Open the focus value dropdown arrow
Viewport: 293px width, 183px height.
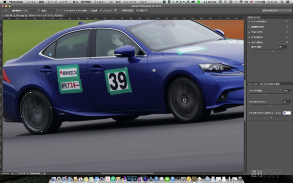pyautogui.click(x=57, y=11)
